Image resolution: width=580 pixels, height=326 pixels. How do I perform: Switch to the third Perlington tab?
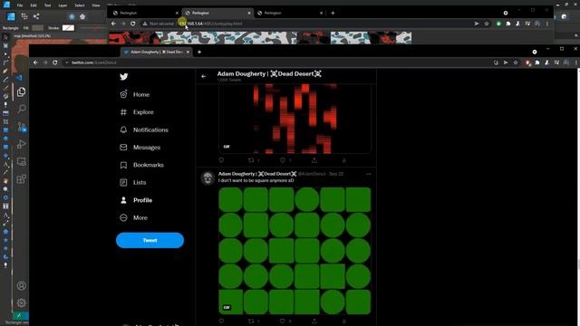290,13
